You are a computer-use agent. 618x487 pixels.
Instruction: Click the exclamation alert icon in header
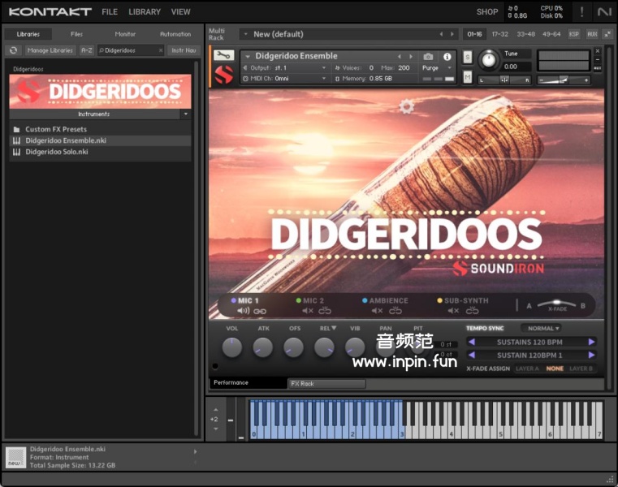[581, 11]
